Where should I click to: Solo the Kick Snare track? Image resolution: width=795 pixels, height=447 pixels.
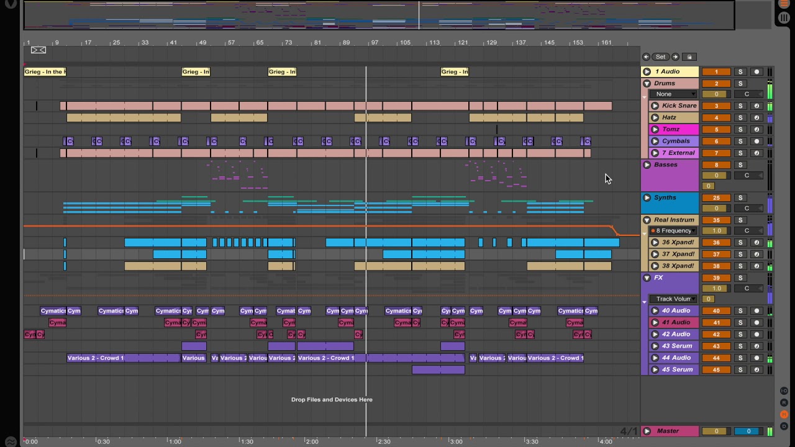click(740, 106)
